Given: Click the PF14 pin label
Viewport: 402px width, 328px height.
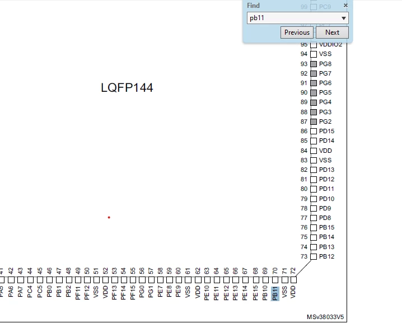Looking at the screenshot, I should 123,293.
